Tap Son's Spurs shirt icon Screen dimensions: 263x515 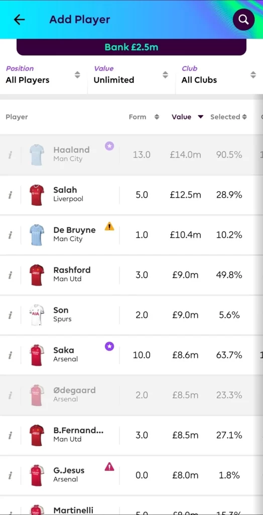pos(37,315)
